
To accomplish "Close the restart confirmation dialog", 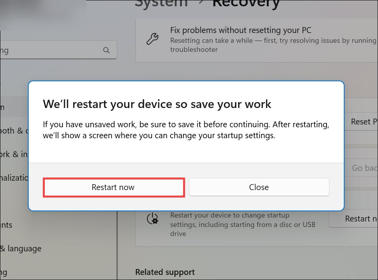I will coord(259,187).
